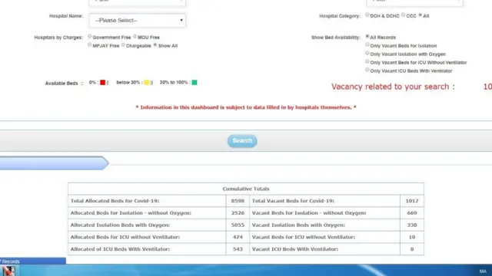Select Only Vacant ICU Beds With Ventilator
This screenshot has height=276, width=492.
coord(367,70)
